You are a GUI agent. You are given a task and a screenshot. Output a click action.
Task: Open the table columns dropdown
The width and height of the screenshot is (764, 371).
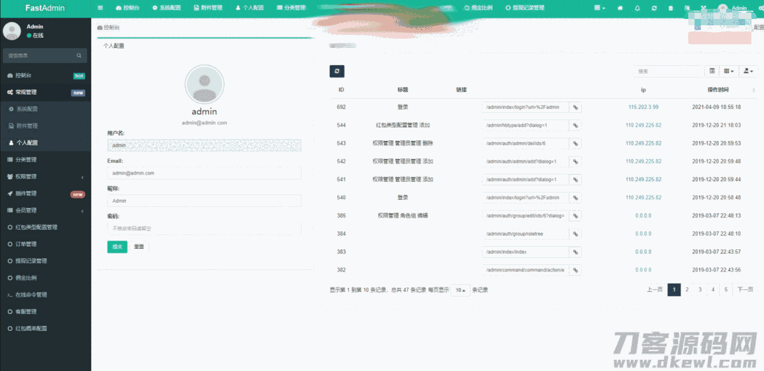click(729, 71)
